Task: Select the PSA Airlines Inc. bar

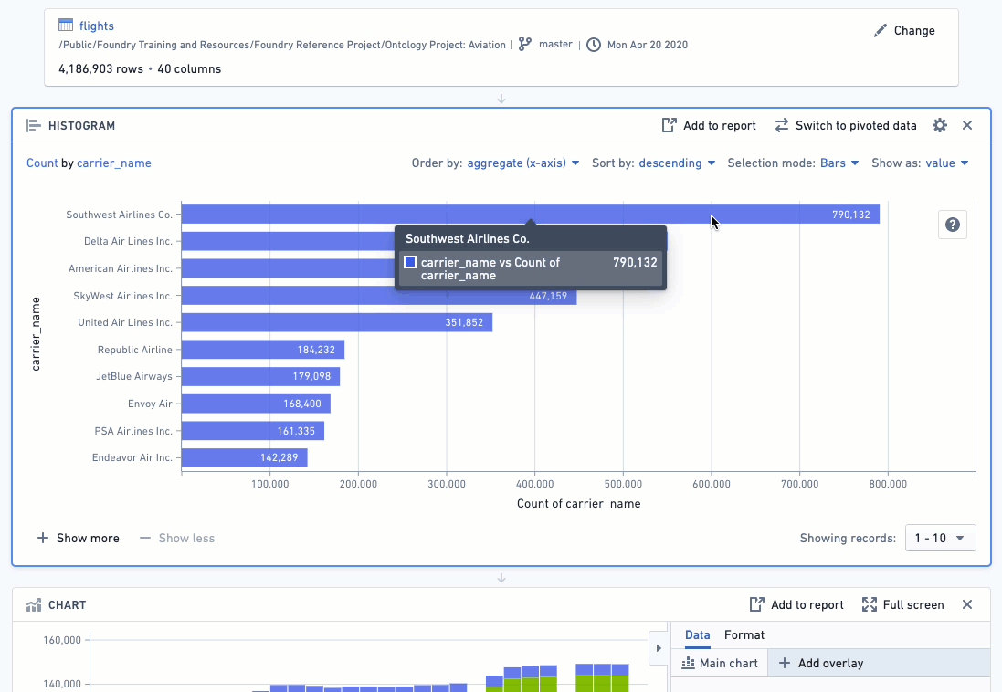Action: 252,431
